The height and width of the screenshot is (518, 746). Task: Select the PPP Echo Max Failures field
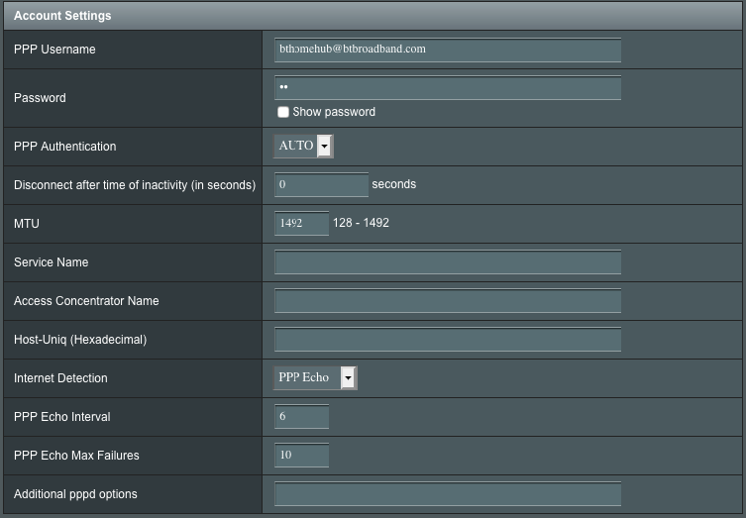tap(301, 456)
